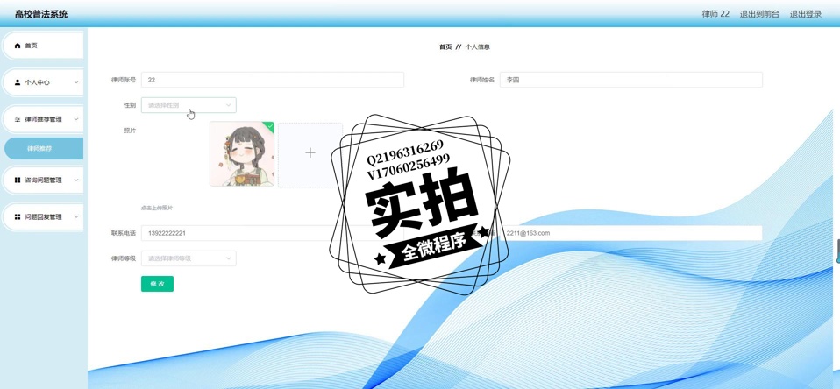
Task: Open the 性别 gender dropdown
Action: (x=189, y=105)
